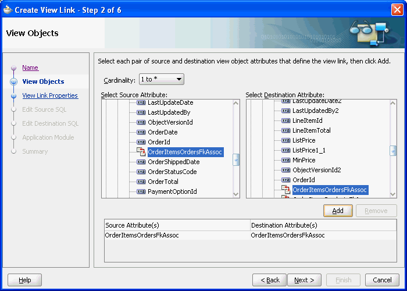Select destination attribute LineItemTotal
Screen dimensions: 407x291
[312, 130]
